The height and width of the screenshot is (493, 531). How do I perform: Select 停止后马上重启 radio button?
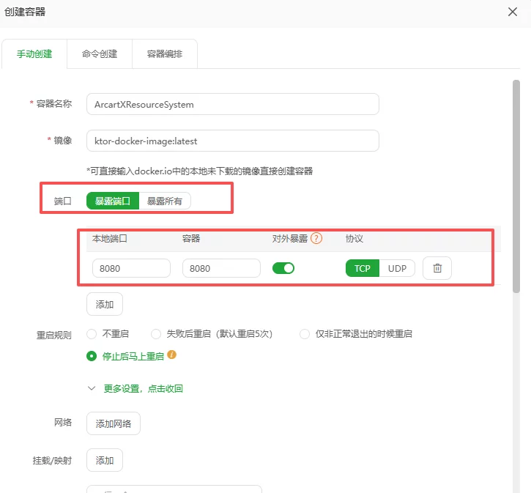(x=92, y=356)
